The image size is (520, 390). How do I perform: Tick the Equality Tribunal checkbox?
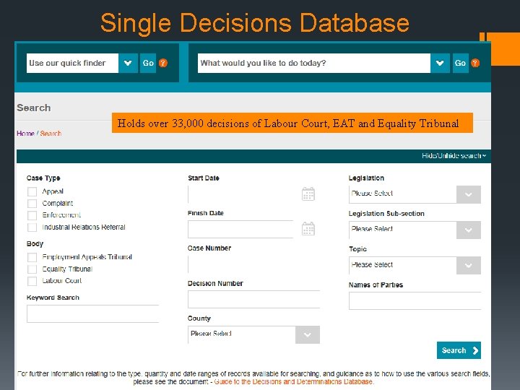coord(32,269)
